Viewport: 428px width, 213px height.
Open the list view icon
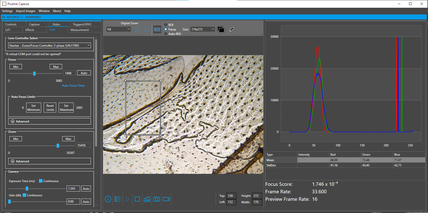click(118, 199)
